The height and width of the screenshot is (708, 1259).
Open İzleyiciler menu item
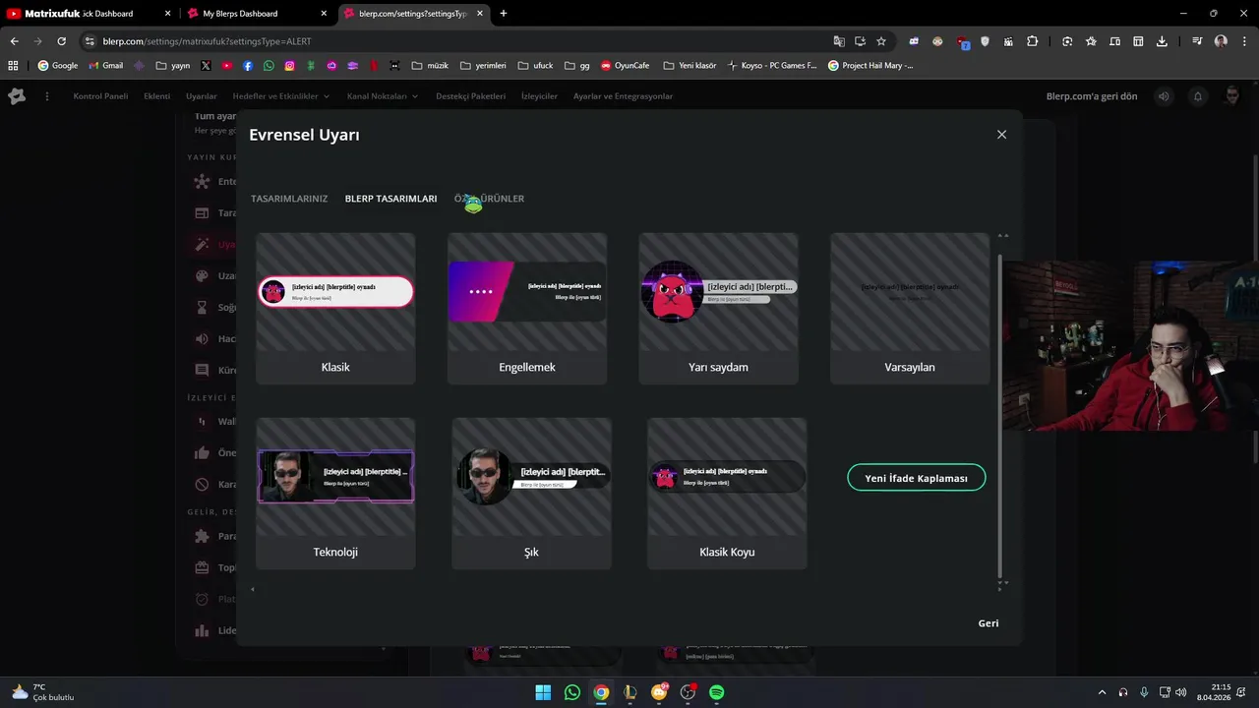pos(539,96)
